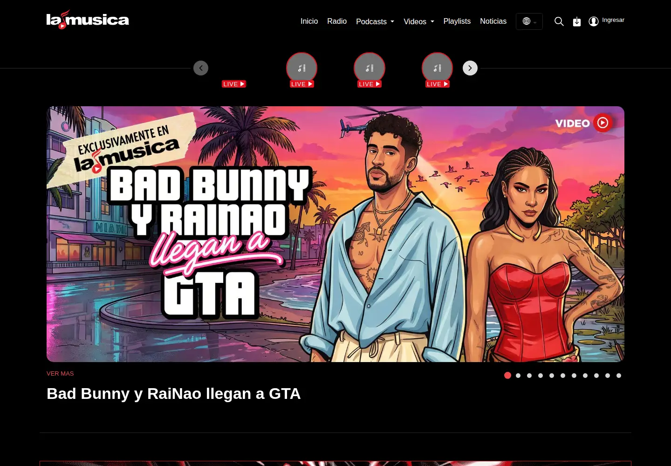The height and width of the screenshot is (466, 671).
Task: Click the user profile icon
Action: [594, 21]
